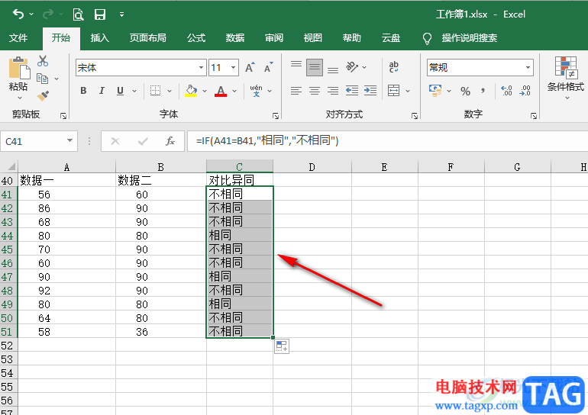Increase indent
Image resolution: width=588 pixels, height=415 pixels.
(370, 91)
